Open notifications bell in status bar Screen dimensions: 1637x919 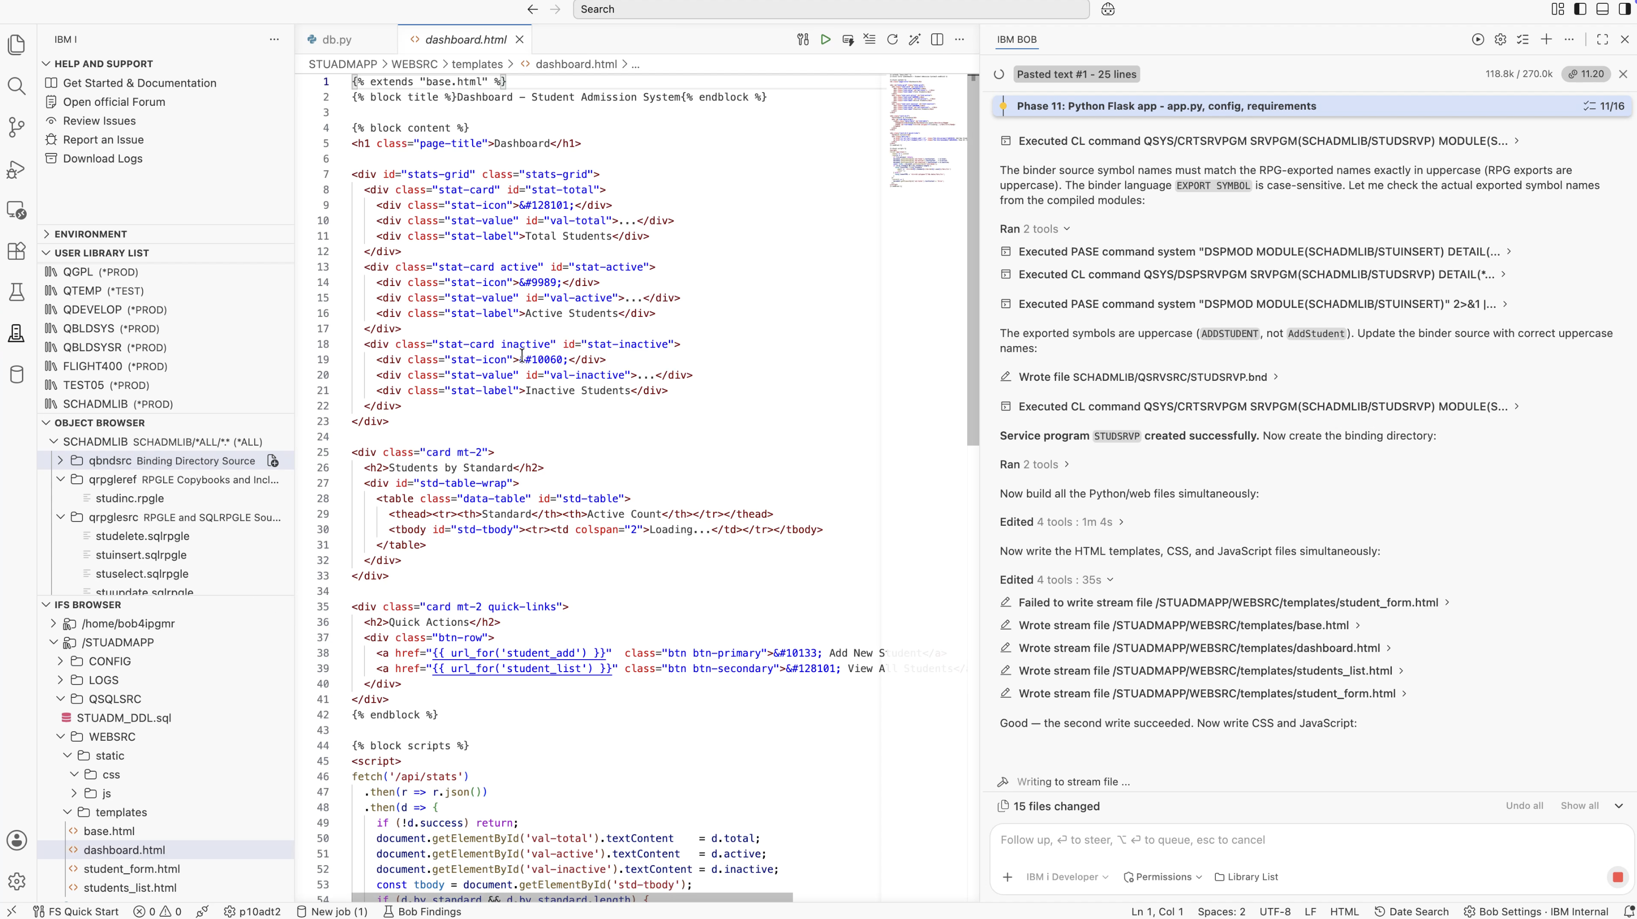tap(1628, 911)
